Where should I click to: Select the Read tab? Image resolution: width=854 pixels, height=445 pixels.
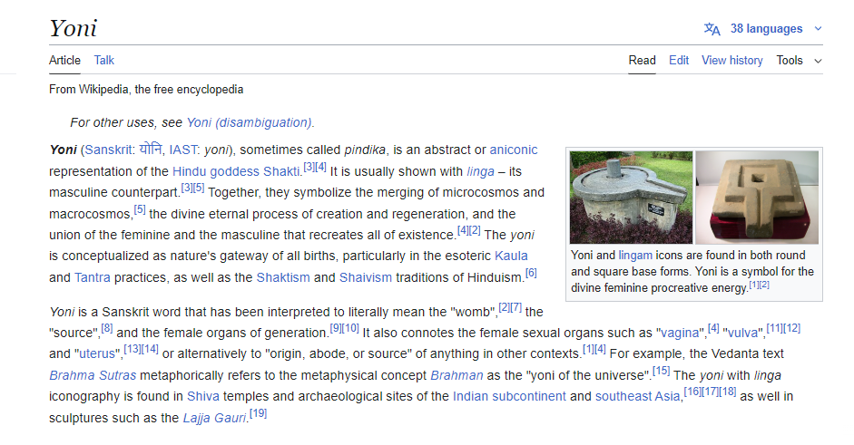(x=643, y=61)
